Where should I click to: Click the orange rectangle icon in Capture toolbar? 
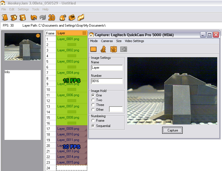coord(94,49)
